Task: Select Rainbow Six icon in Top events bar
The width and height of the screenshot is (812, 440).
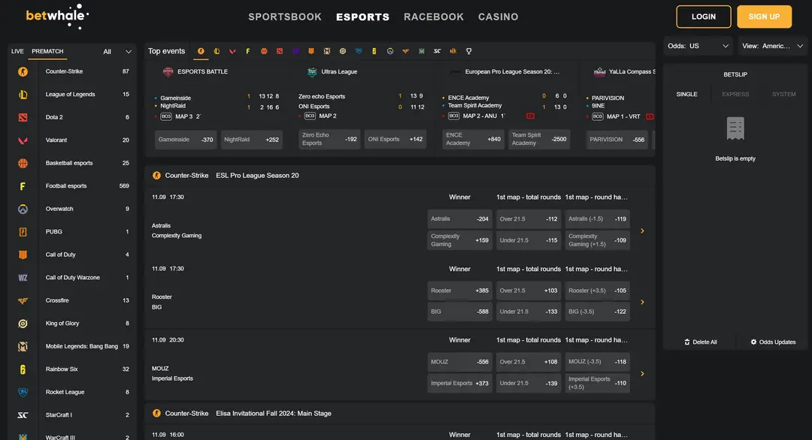Action: 374,51
